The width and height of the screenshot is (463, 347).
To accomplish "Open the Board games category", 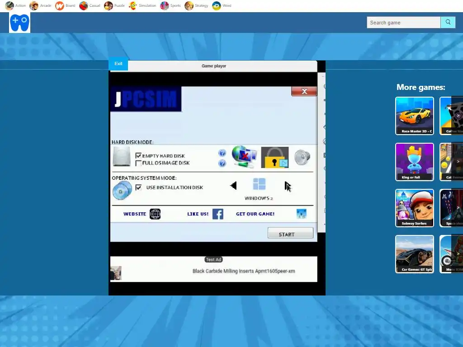I will (65, 5).
